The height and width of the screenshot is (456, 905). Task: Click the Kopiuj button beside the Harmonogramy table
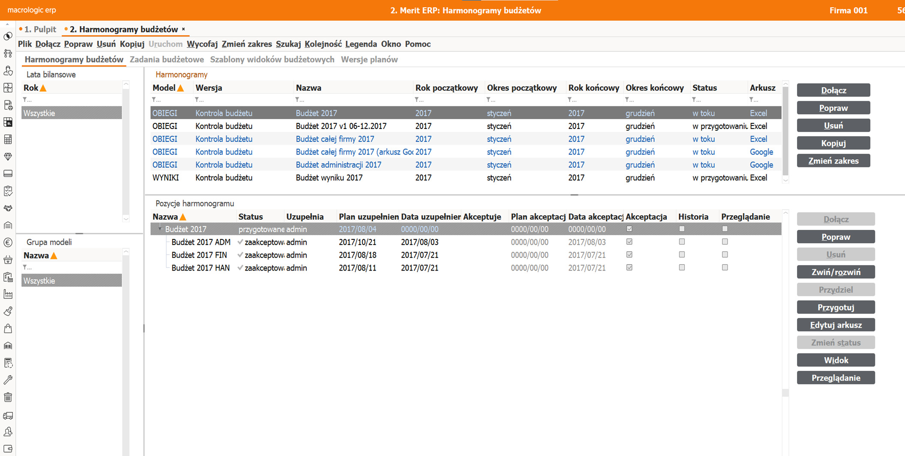(833, 143)
